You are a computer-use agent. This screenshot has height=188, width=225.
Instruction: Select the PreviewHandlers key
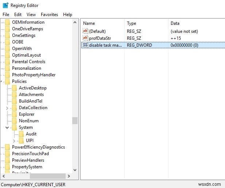[x=28, y=160]
